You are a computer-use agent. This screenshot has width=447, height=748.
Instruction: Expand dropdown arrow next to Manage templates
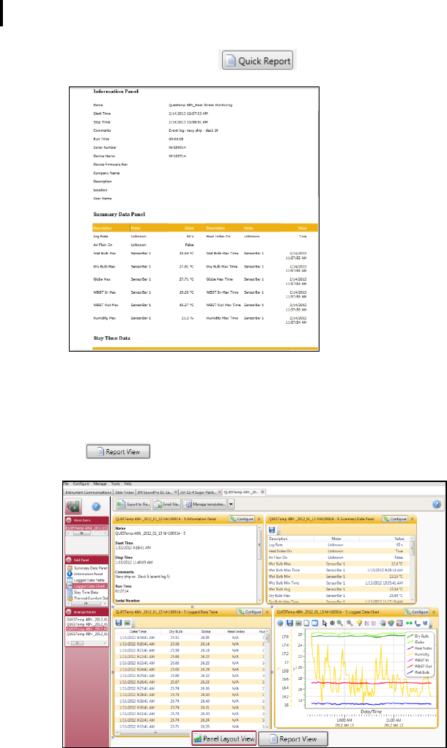tap(231, 504)
